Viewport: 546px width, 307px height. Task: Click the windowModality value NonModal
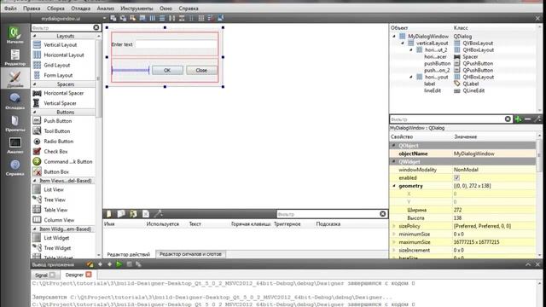click(x=466, y=170)
